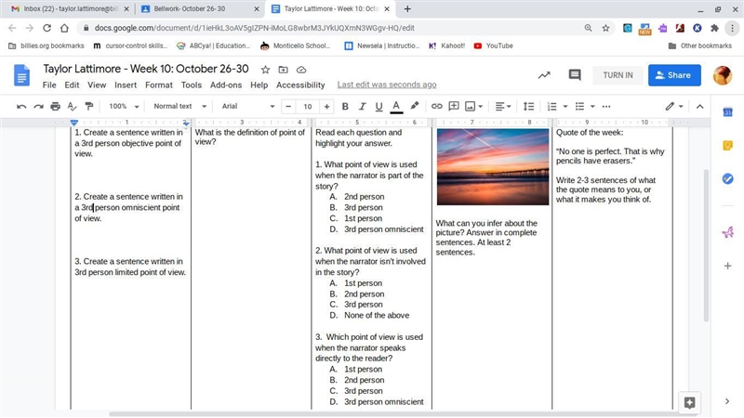Open the Insert menu
Image resolution: width=744 pixels, height=418 pixels.
pyautogui.click(x=126, y=85)
